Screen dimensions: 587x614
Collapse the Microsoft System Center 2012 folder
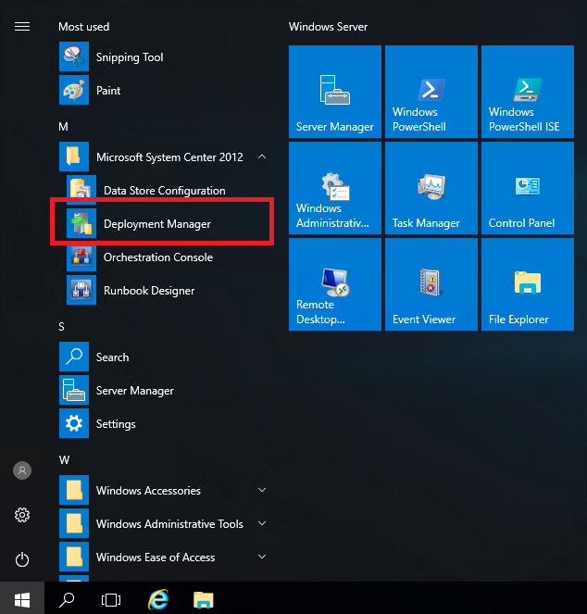click(262, 157)
